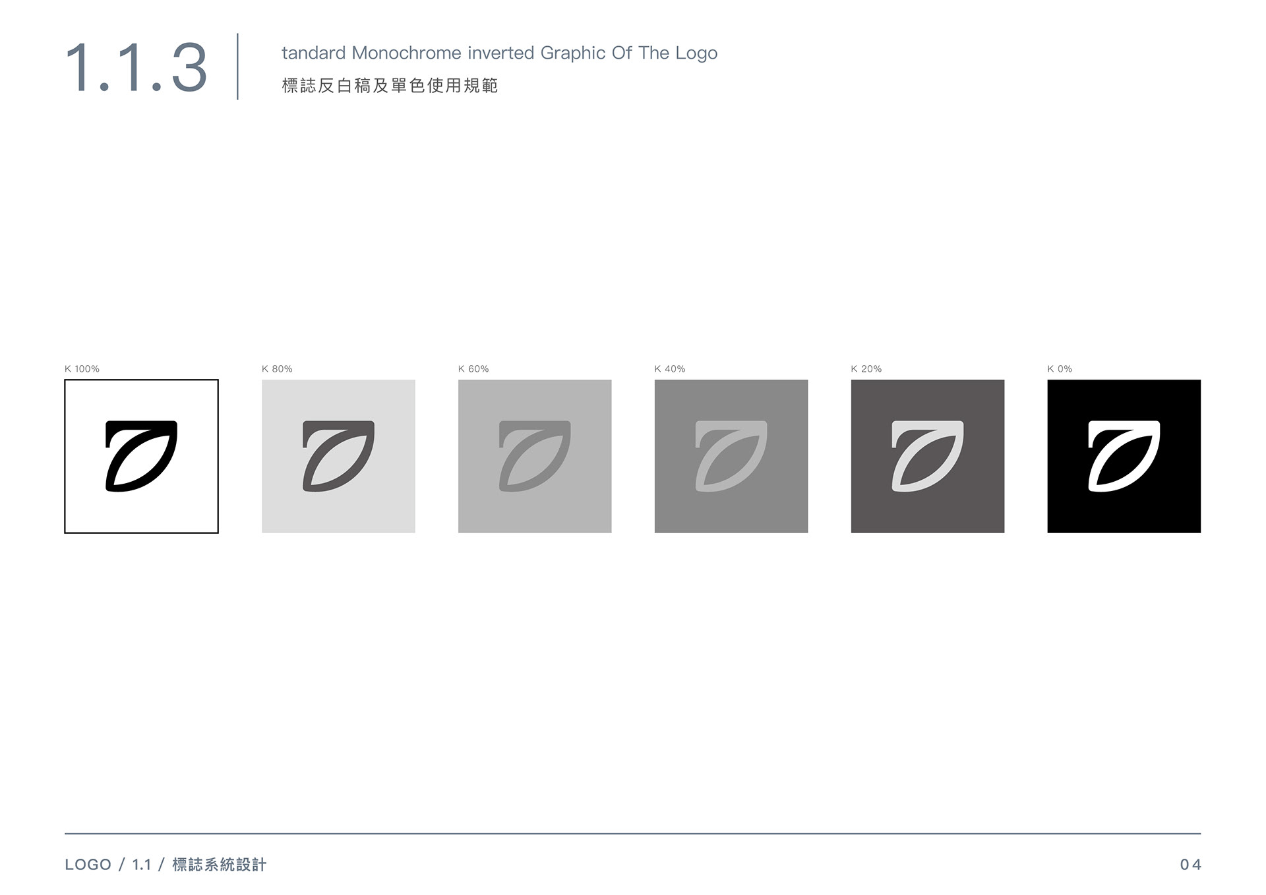Viewport: 1266px width, 895px height.
Task: Select the K 20% label
Action: coord(866,369)
